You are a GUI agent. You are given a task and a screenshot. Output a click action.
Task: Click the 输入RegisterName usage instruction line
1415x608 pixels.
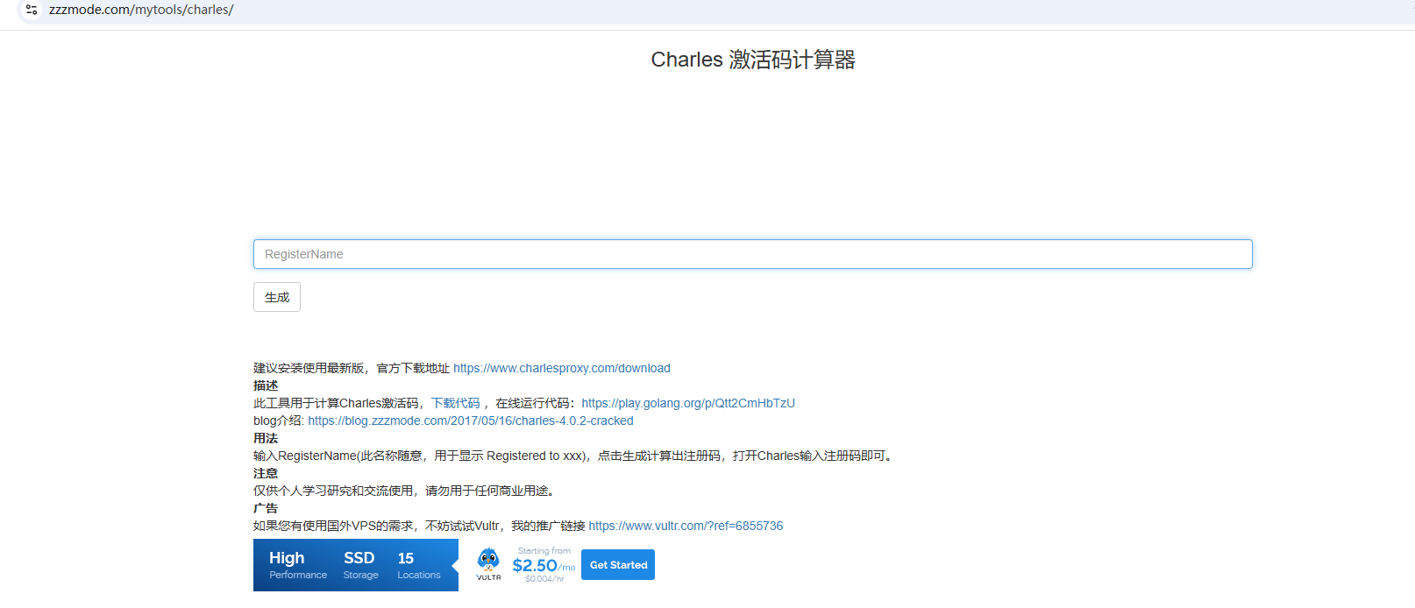pos(575,456)
